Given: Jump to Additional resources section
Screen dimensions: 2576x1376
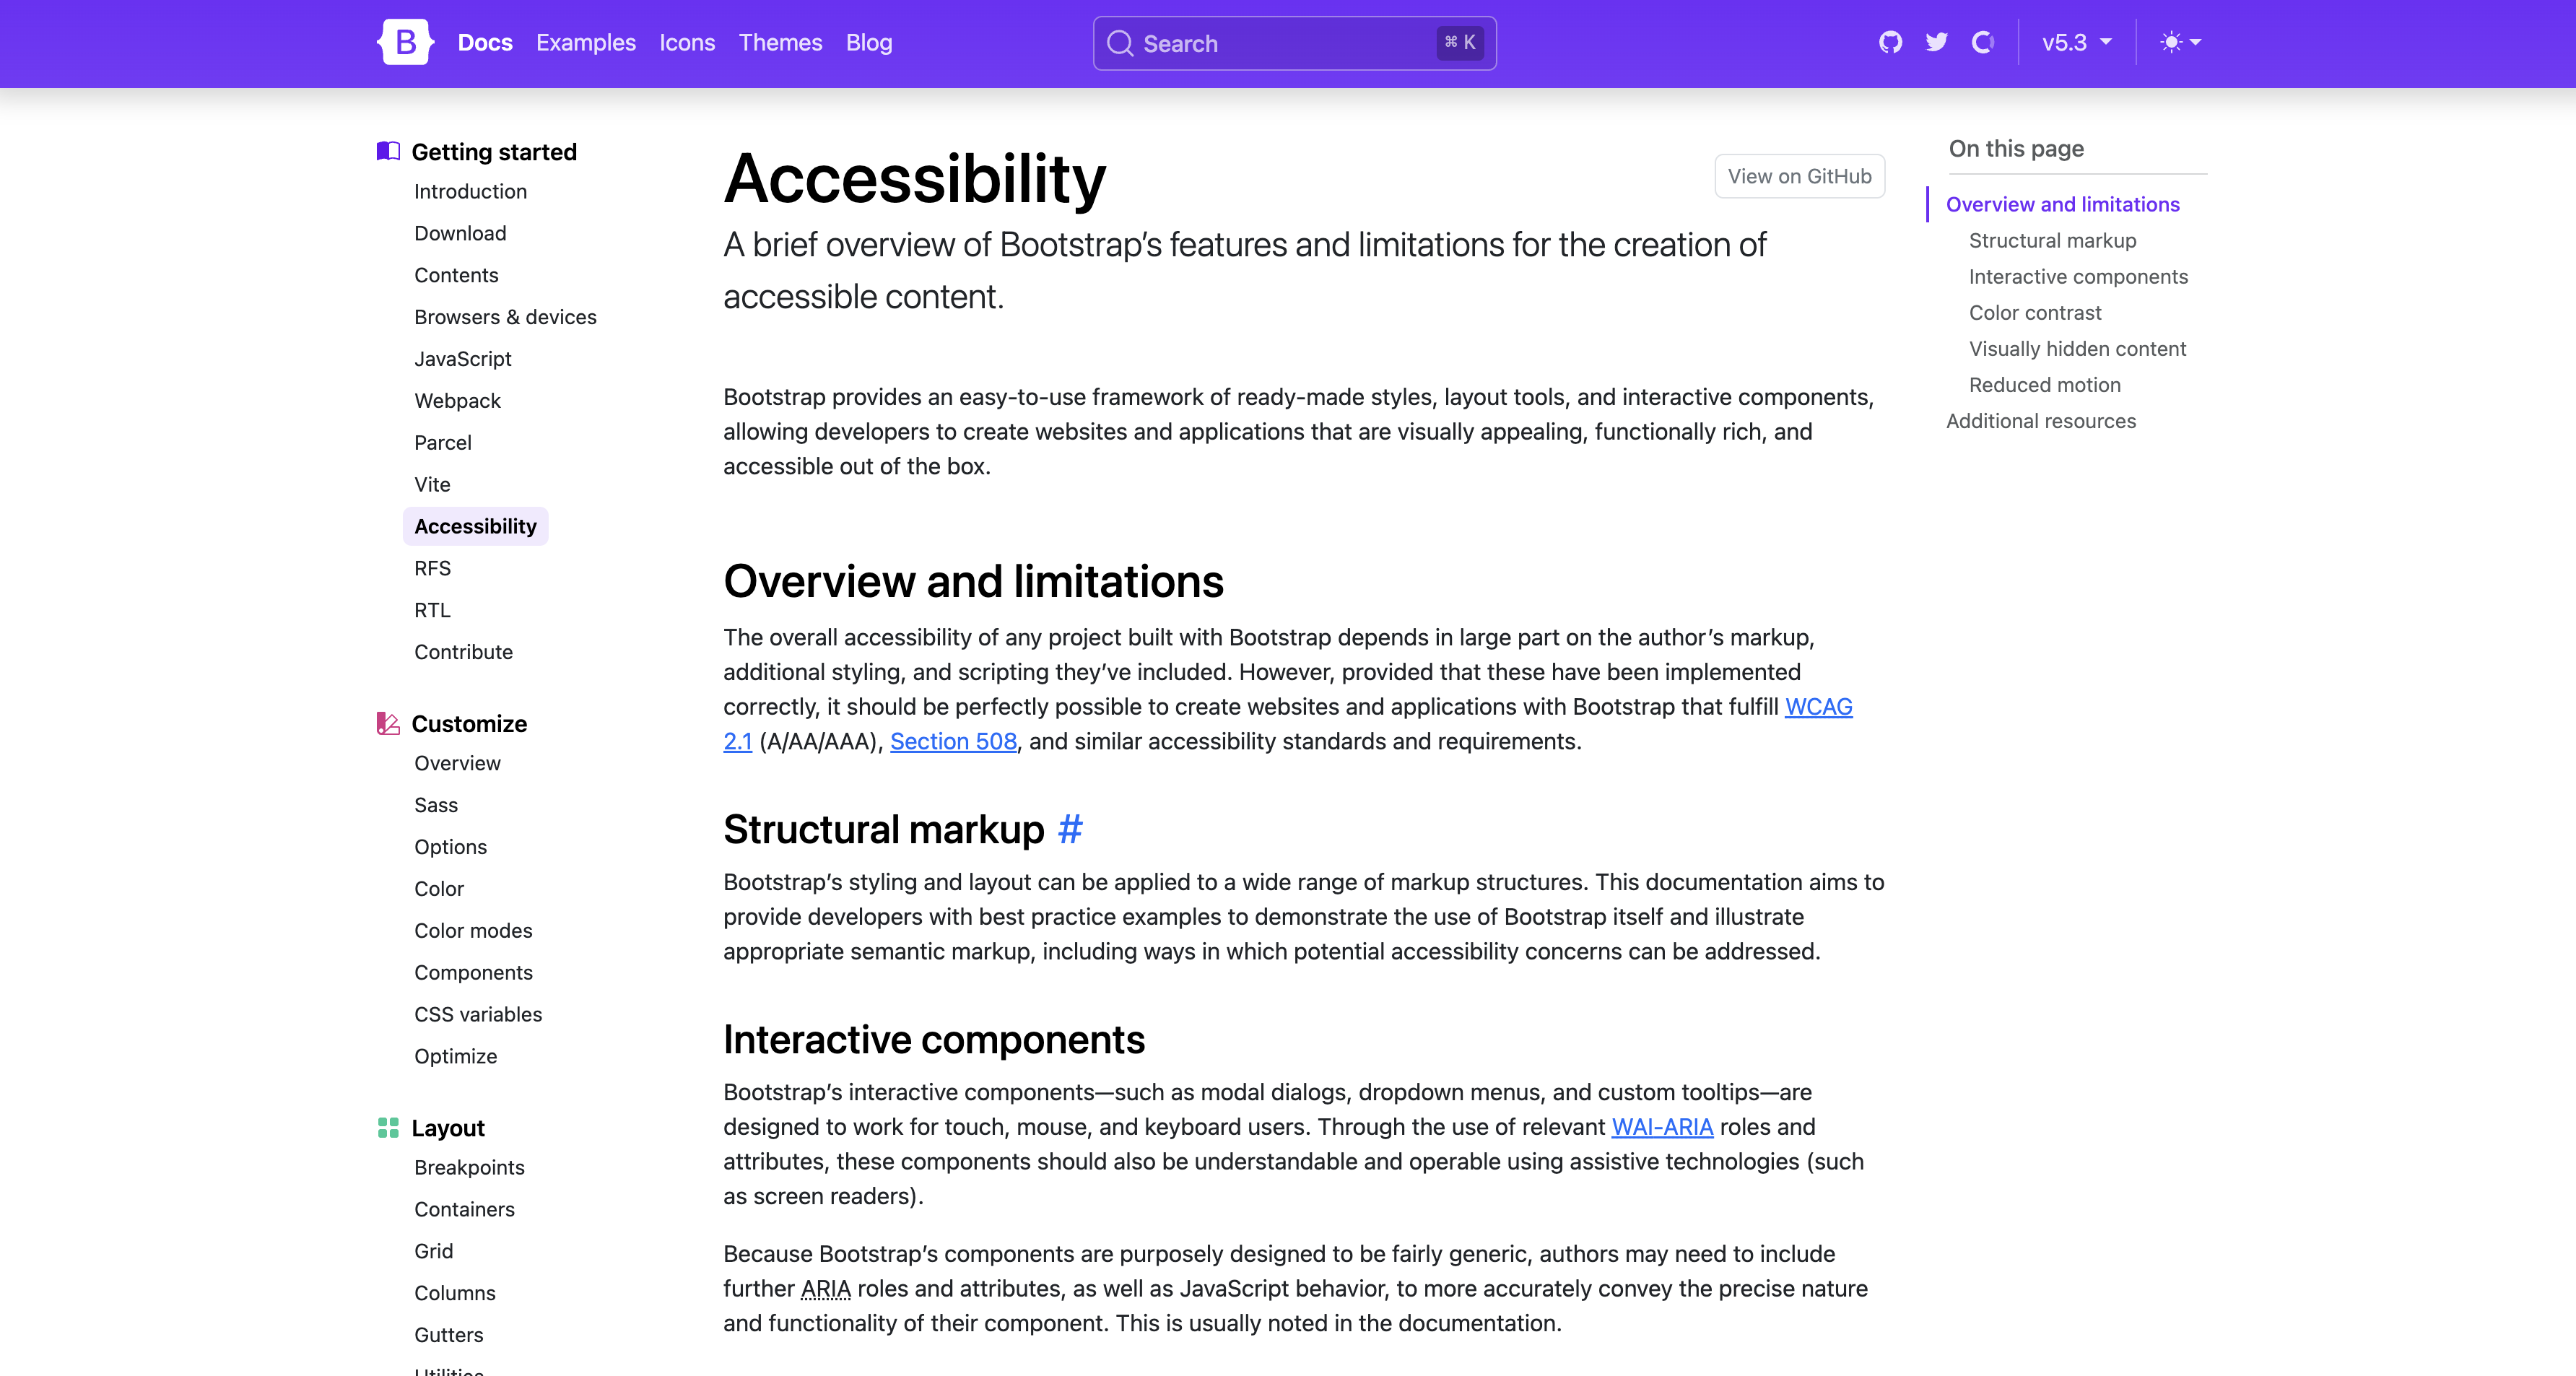Looking at the screenshot, I should click(x=2040, y=421).
